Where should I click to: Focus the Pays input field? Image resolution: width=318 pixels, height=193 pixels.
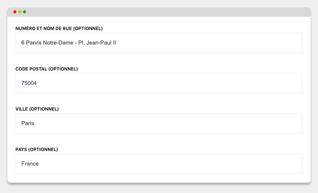(x=159, y=164)
